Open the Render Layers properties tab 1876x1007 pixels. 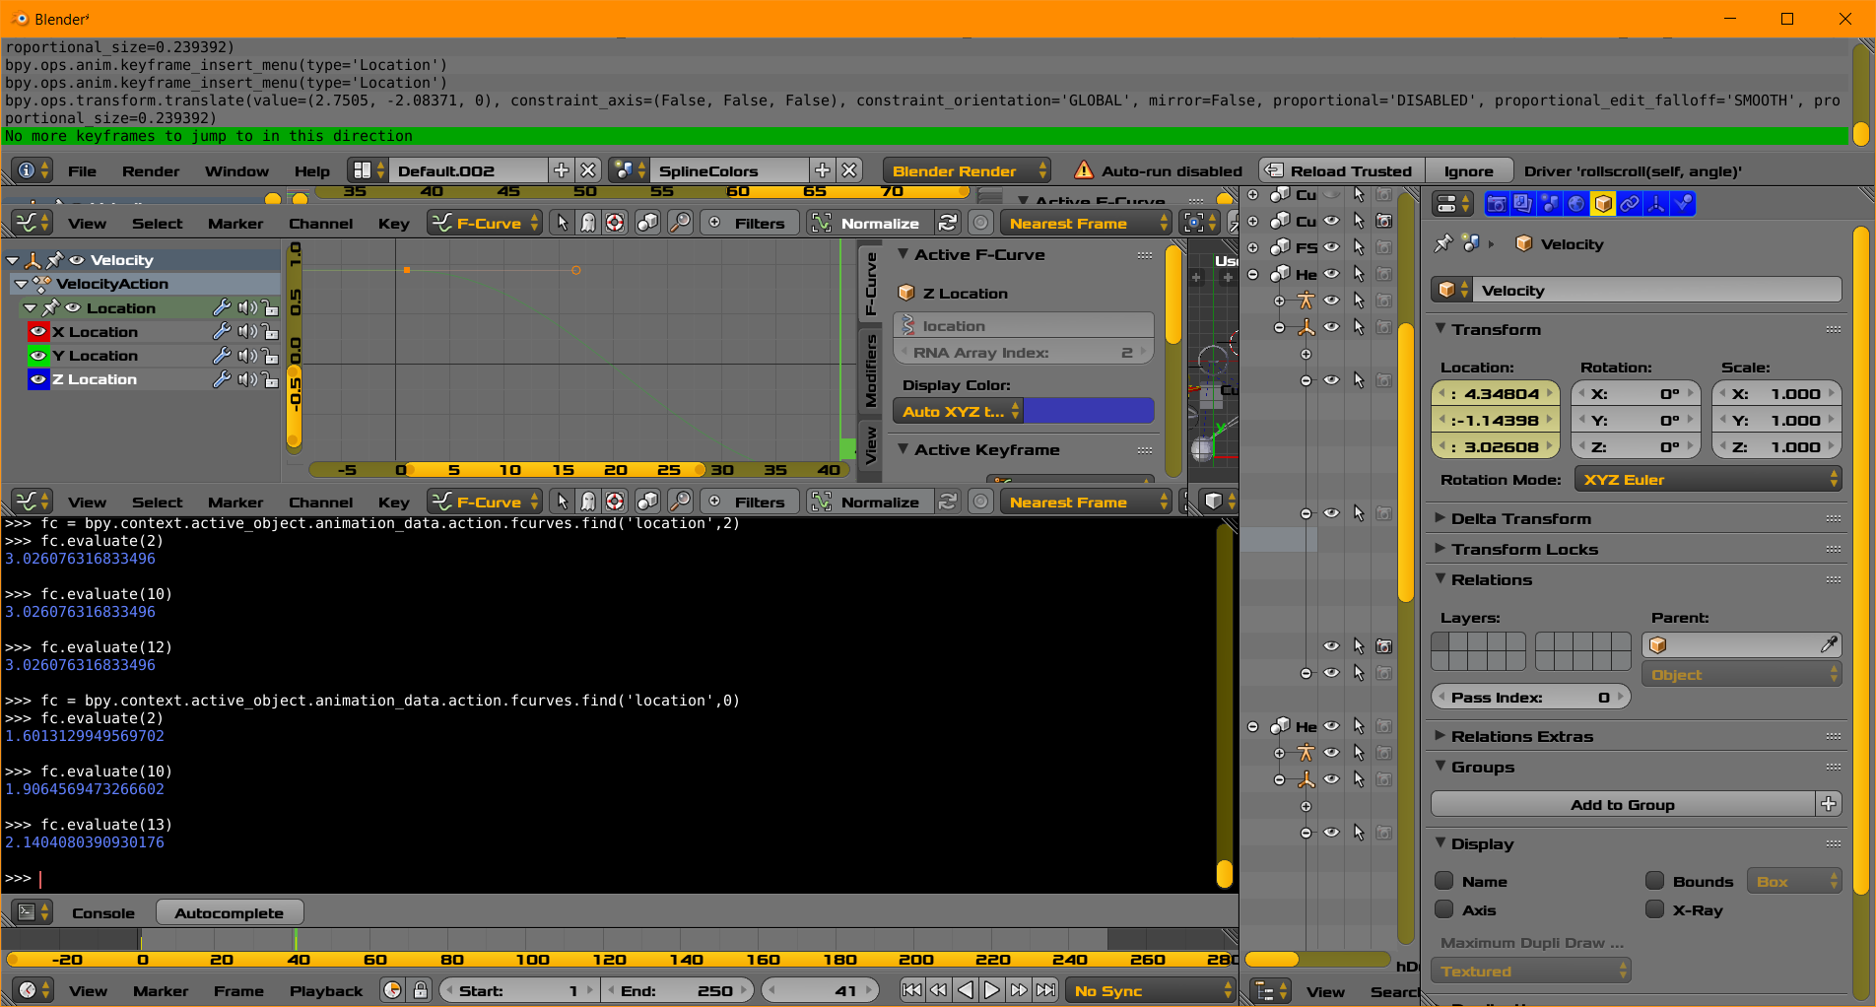(1523, 204)
